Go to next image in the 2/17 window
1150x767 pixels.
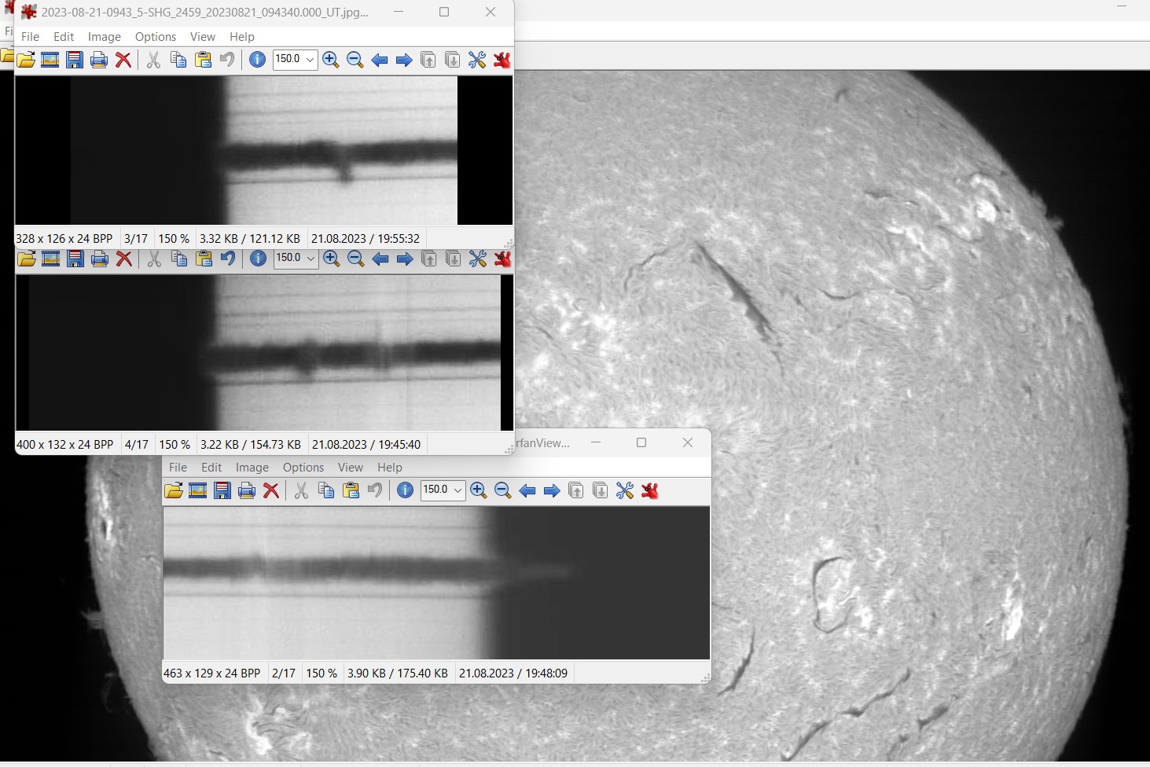(x=552, y=491)
